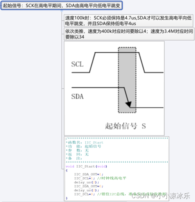Select the 起始信号 root topic node
Viewport: 195px width, 202px height.
click(x=62, y=5)
